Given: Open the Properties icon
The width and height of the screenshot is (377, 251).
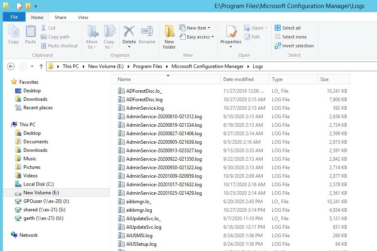Looking at the screenshot, I should click(231, 32).
